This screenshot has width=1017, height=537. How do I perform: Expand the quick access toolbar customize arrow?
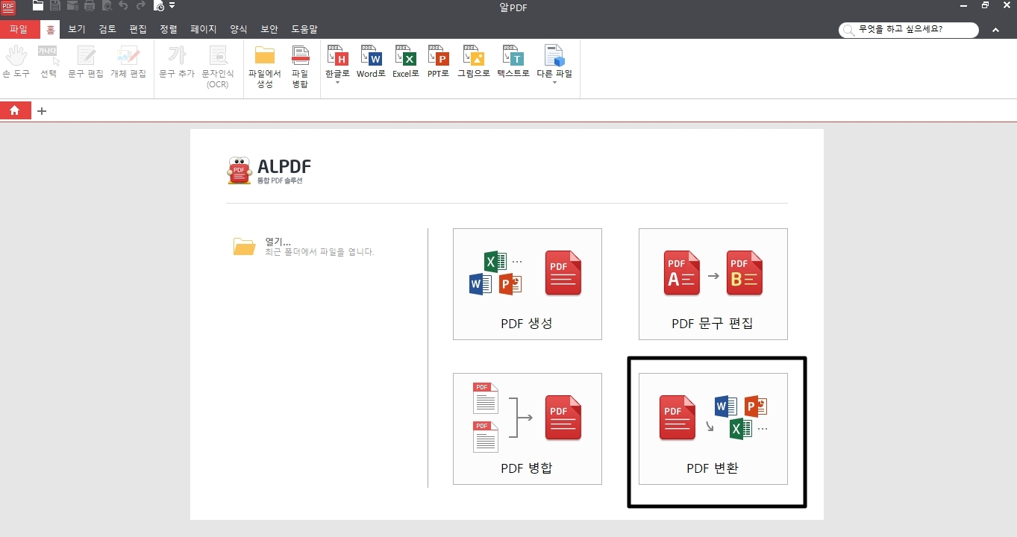(x=172, y=6)
